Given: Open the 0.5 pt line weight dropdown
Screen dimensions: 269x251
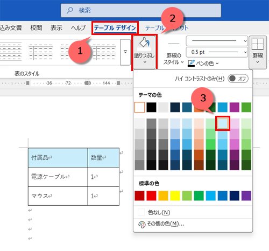Looking at the screenshot, I should pos(217,52).
